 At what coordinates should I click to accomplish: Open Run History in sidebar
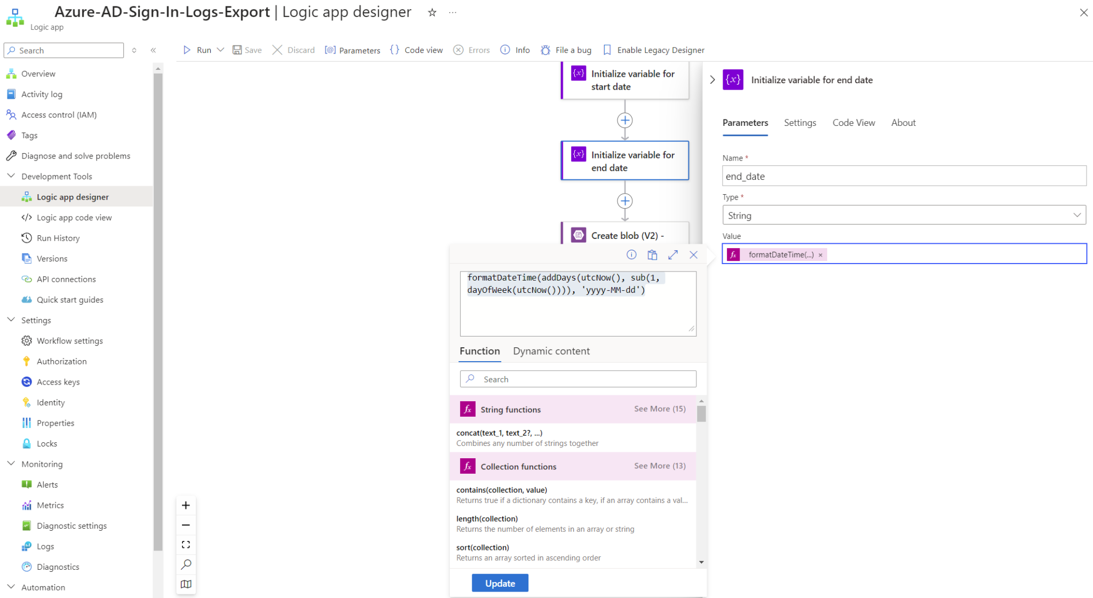point(58,238)
